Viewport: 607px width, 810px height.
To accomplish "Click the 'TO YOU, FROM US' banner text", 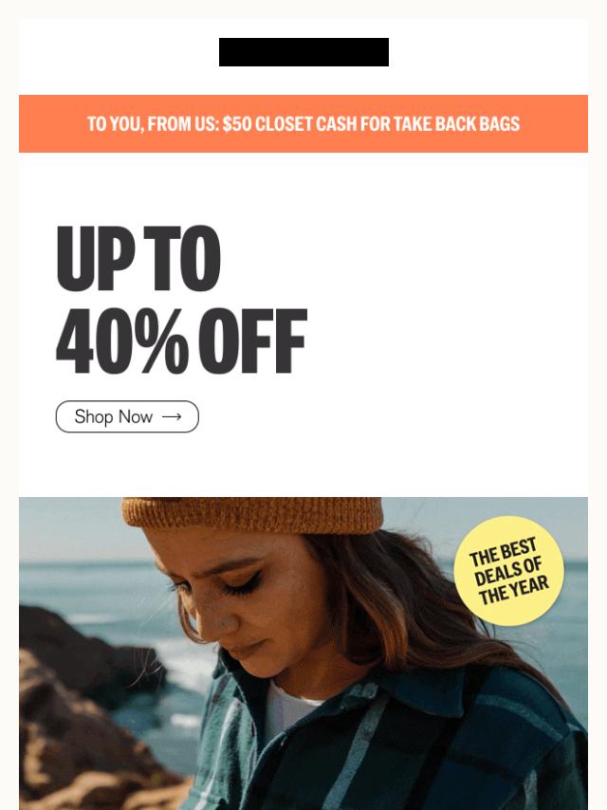I will point(154,124).
